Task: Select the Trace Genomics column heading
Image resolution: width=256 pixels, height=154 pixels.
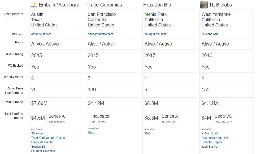Action: tap(104, 5)
